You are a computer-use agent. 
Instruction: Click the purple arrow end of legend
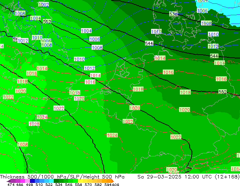pyautogui.click(x=9, y=181)
